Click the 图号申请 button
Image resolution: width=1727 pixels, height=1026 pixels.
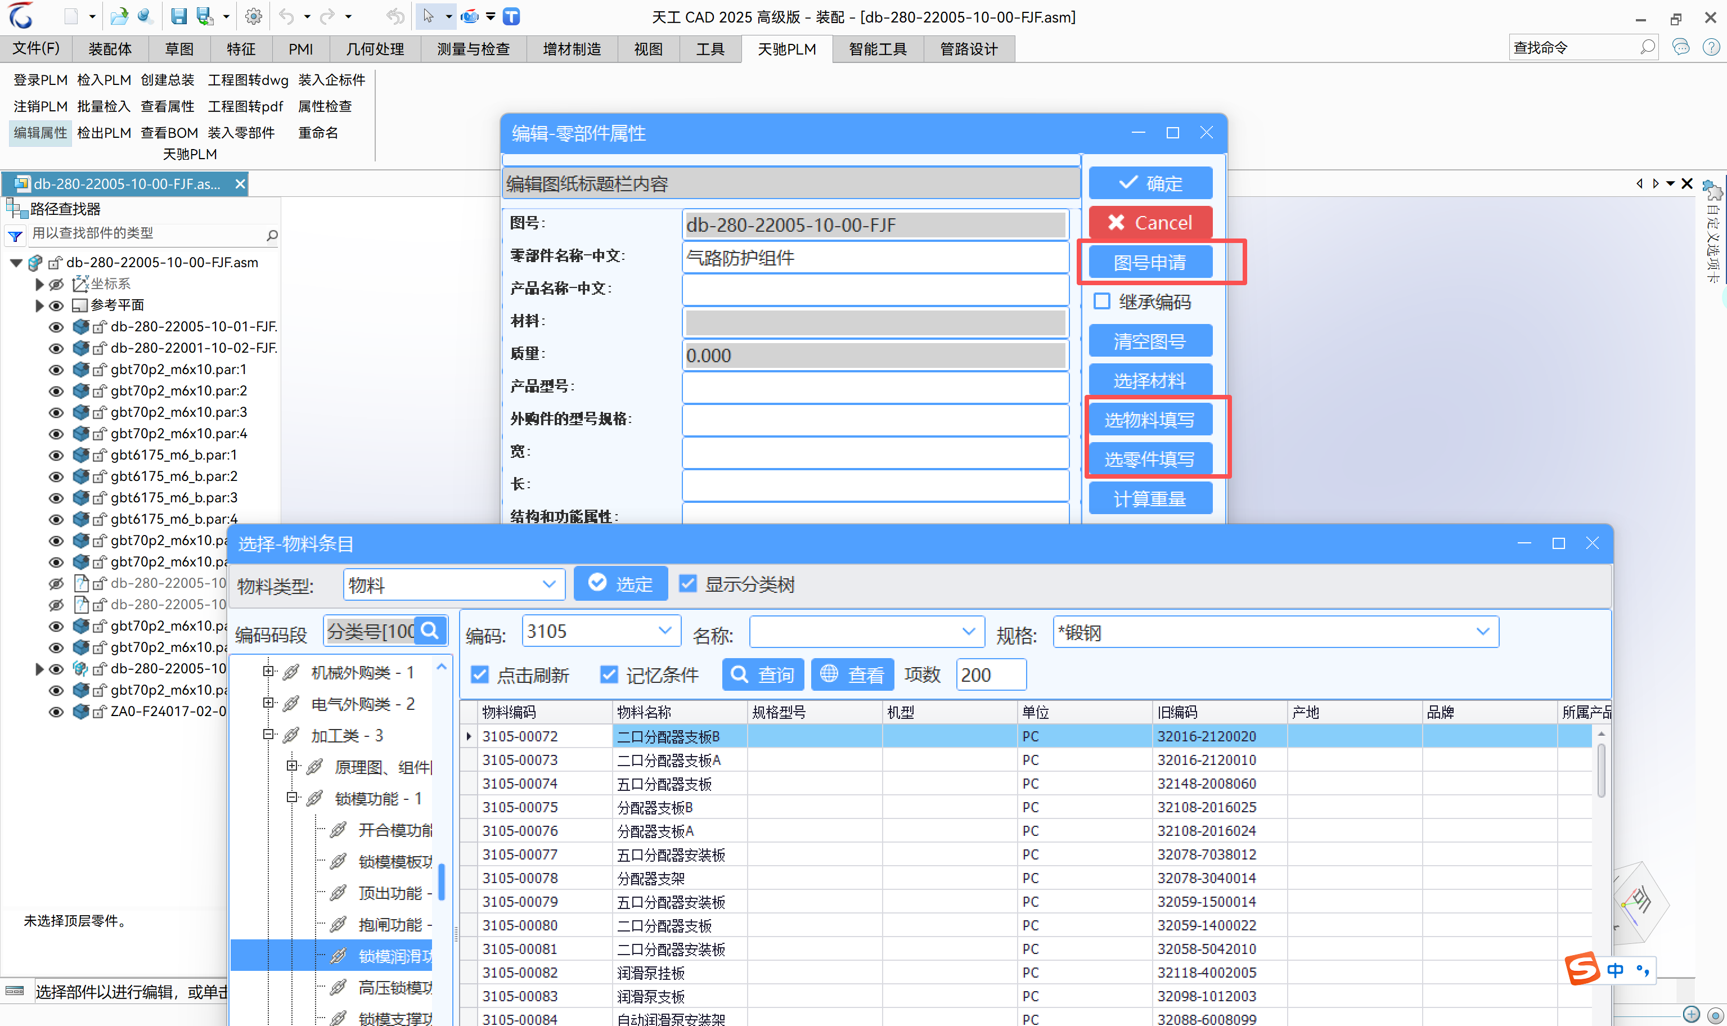1150,262
